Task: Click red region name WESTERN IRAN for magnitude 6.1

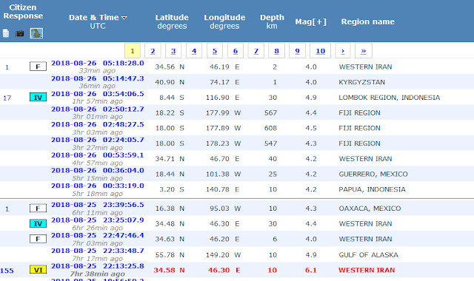Action: [367, 270]
